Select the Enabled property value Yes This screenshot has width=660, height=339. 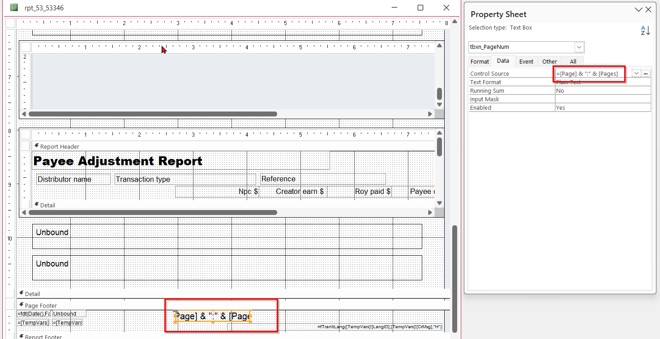pyautogui.click(x=603, y=107)
